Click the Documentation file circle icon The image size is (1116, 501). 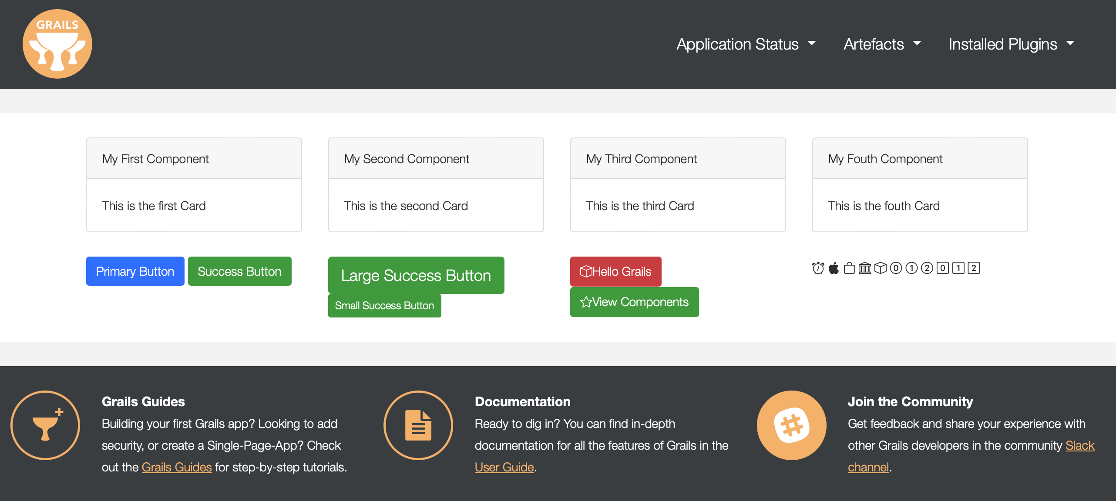[x=418, y=425]
